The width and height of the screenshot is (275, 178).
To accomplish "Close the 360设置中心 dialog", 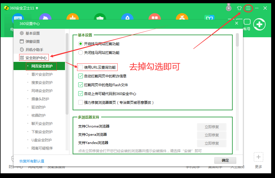I will pos(236,23).
